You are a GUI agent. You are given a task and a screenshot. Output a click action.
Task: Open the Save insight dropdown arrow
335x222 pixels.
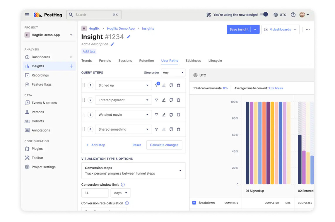(x=255, y=30)
